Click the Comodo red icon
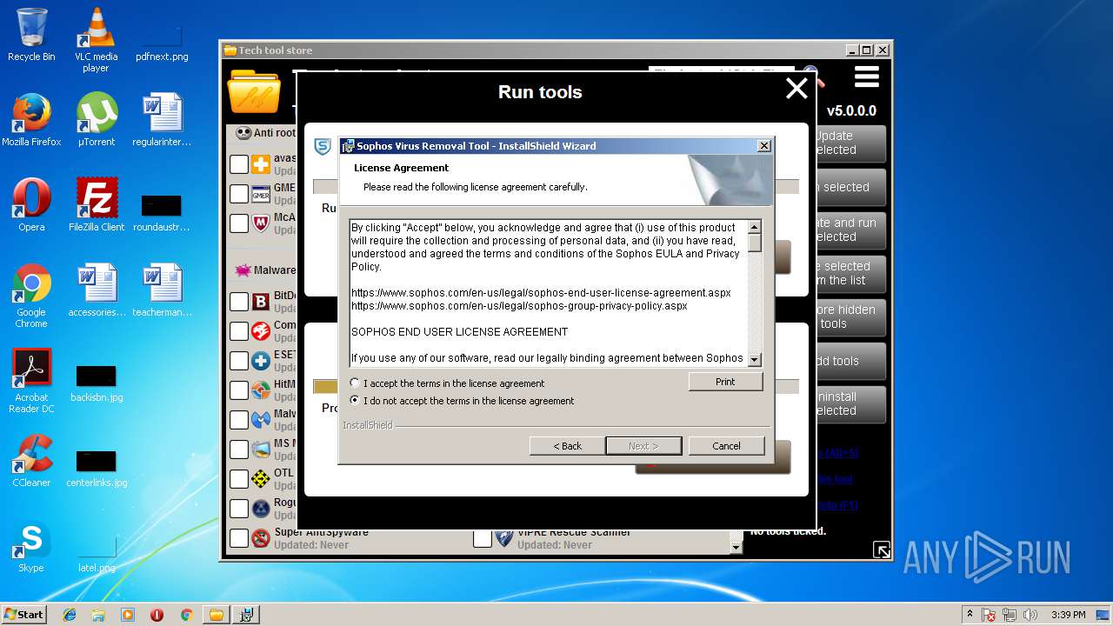This screenshot has height=626, width=1113. (x=261, y=331)
